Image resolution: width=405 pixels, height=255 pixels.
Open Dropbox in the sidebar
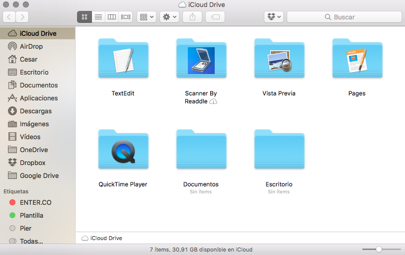tap(38, 163)
